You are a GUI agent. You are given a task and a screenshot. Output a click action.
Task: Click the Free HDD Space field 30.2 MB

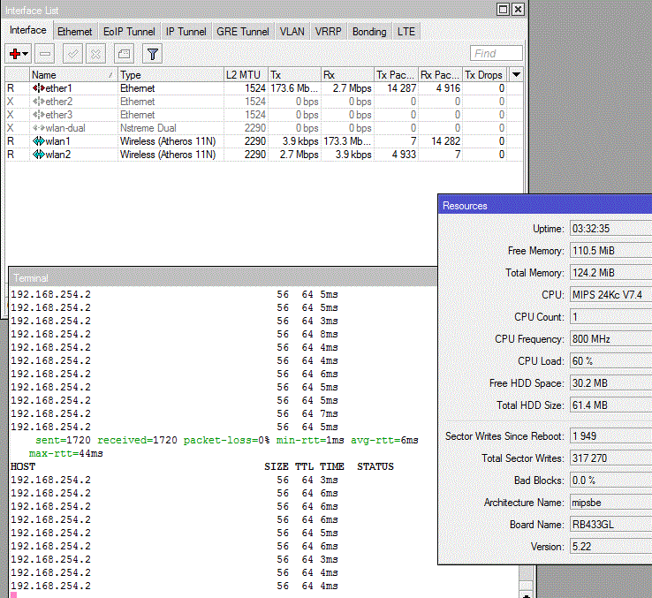[x=610, y=383]
